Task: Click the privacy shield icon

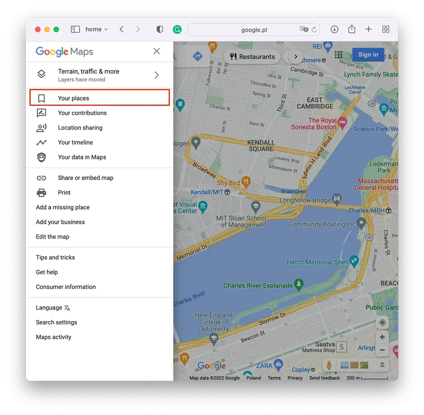Action: [159, 29]
